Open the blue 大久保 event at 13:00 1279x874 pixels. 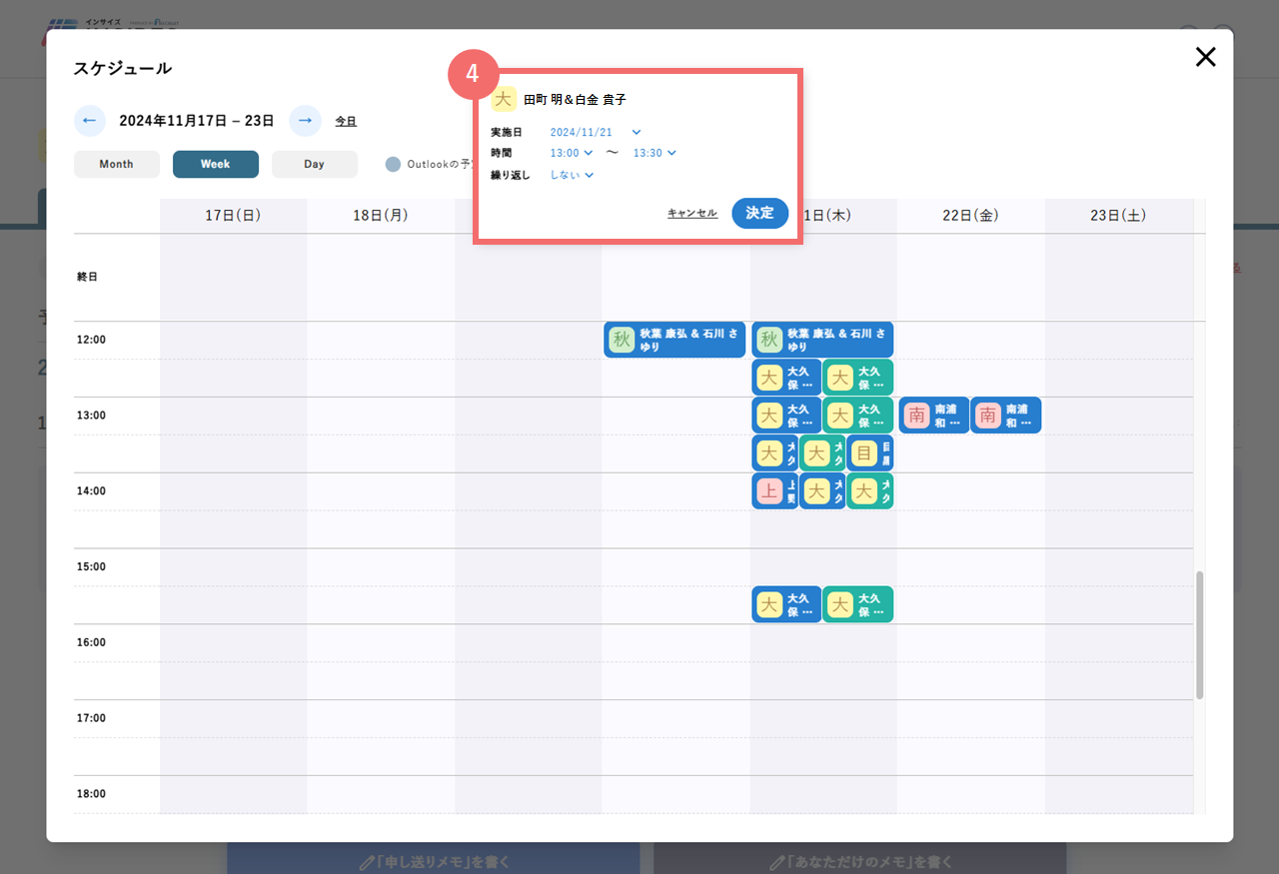(786, 416)
